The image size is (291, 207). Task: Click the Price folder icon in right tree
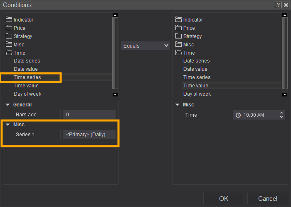(x=179, y=28)
